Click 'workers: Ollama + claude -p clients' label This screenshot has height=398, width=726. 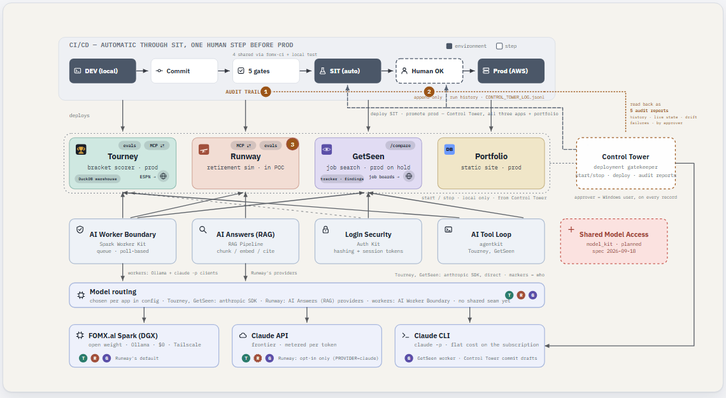173,273
